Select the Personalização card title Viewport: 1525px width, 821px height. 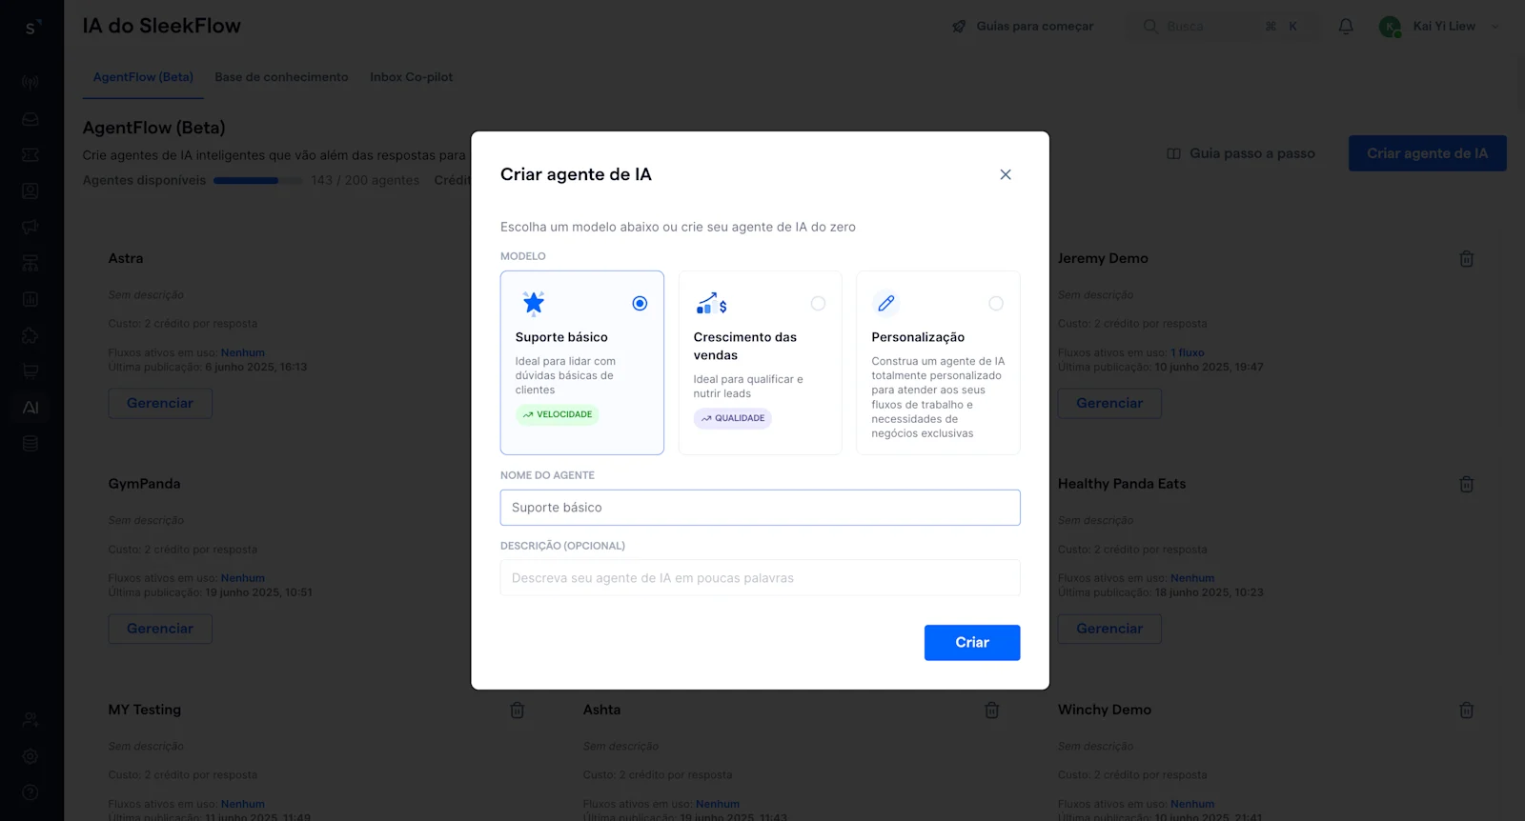coord(918,337)
